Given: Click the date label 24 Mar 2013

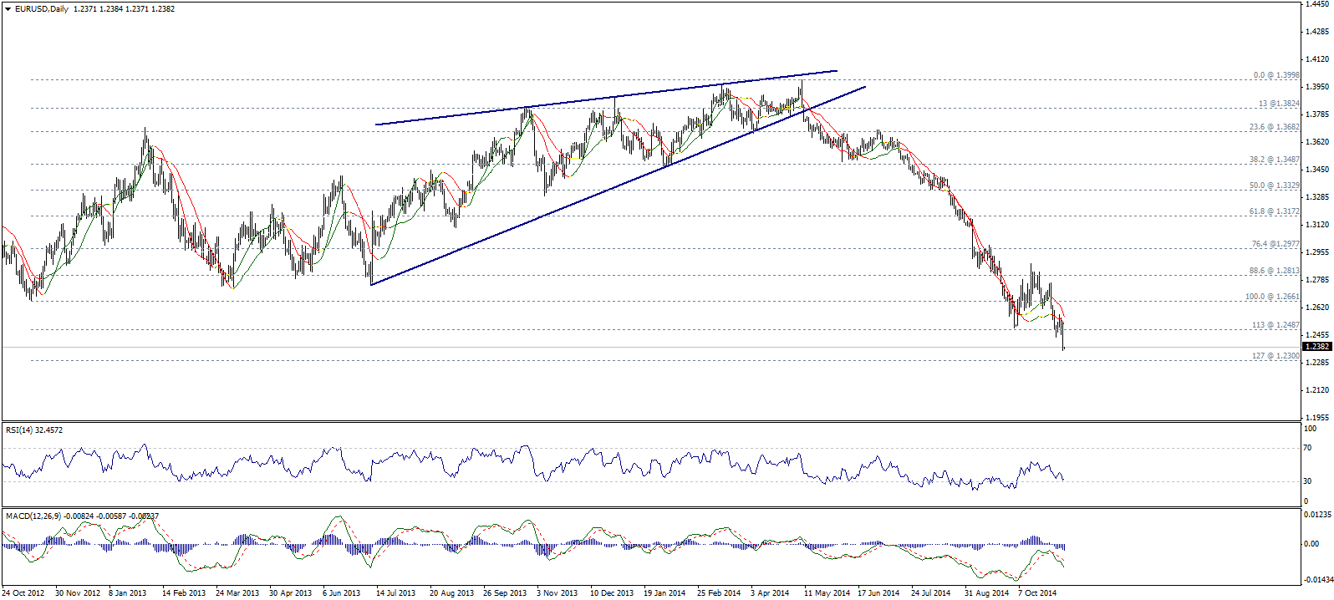Looking at the screenshot, I should (237, 593).
